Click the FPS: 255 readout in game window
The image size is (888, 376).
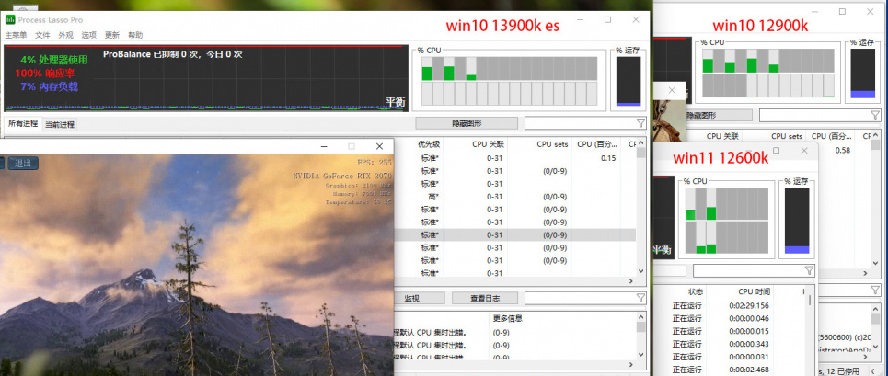pyautogui.click(x=374, y=163)
